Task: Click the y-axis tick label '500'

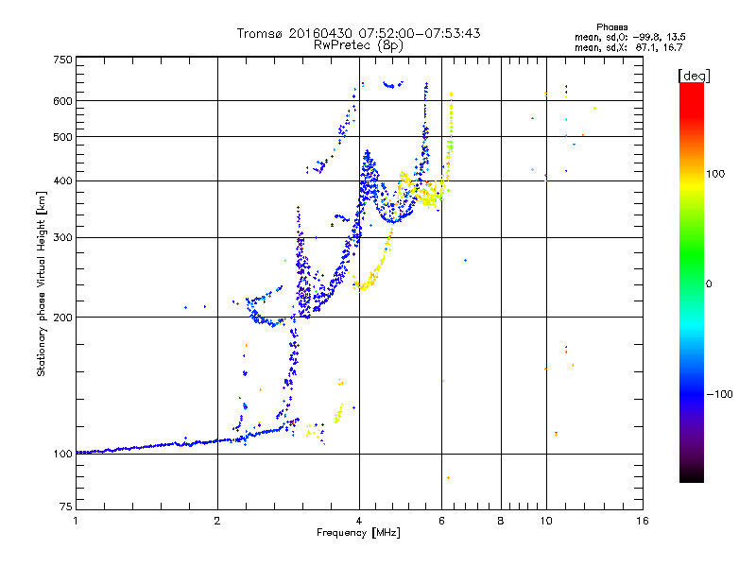Action: click(x=62, y=137)
